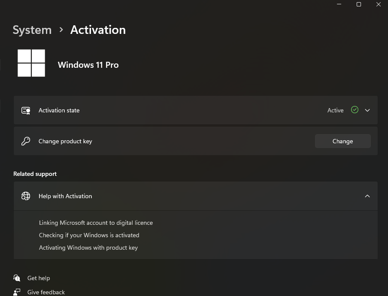
Task: Go back to System in breadcrumb
Action: pyautogui.click(x=32, y=30)
